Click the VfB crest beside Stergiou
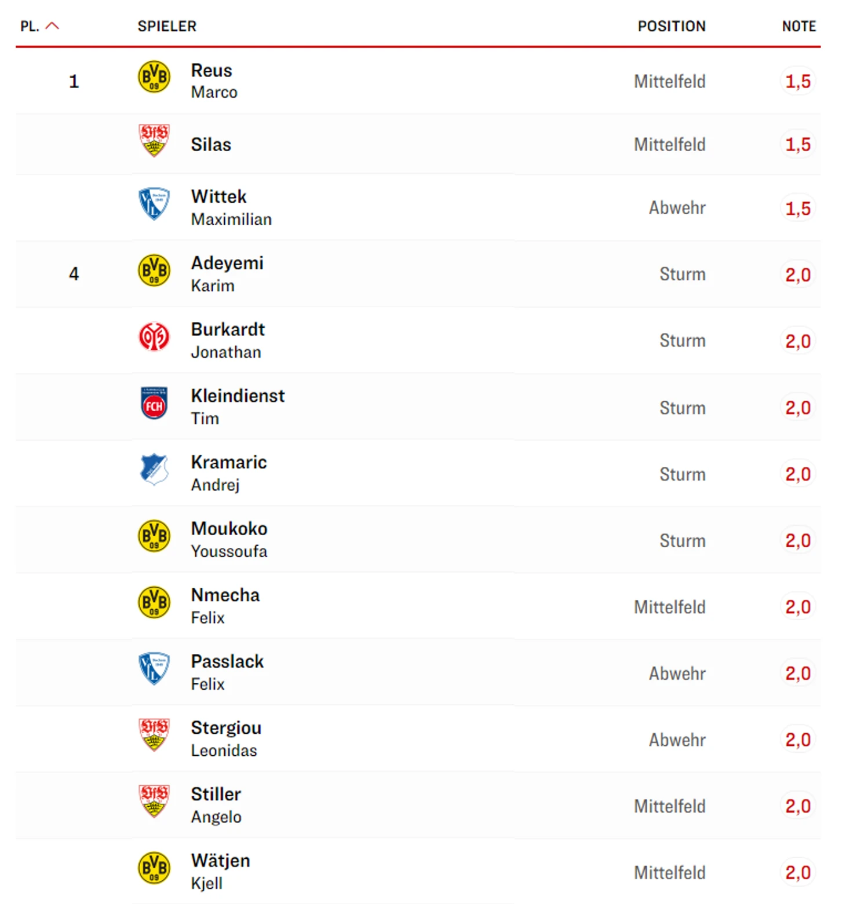 tap(154, 735)
